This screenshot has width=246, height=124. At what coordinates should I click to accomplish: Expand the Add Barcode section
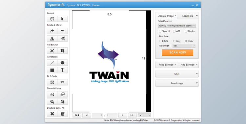tap(188, 65)
